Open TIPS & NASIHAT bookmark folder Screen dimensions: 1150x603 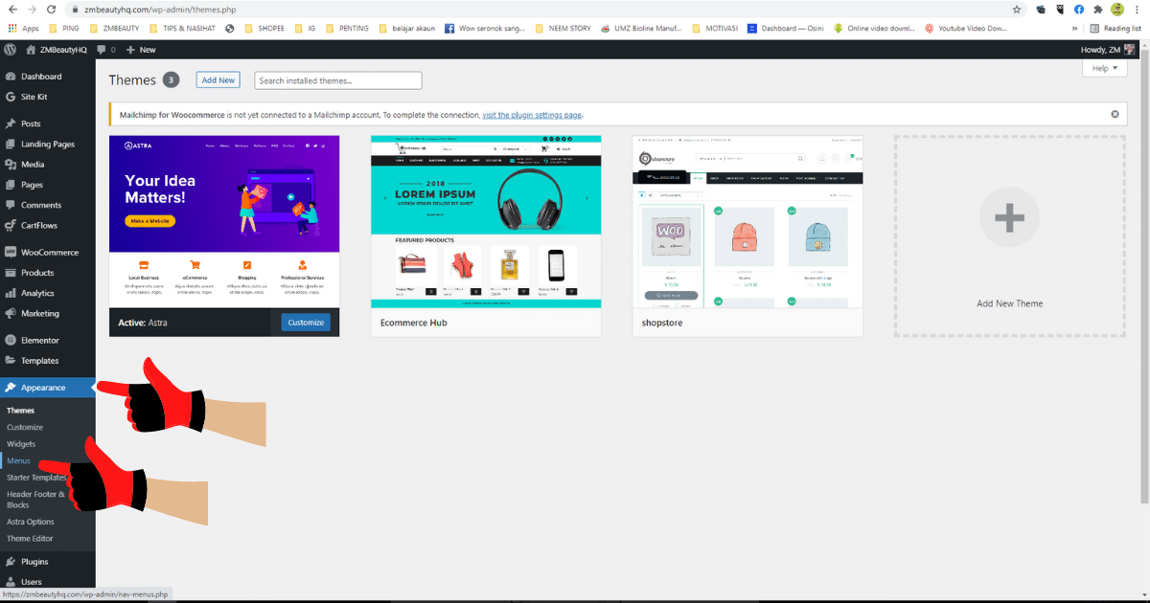[183, 29]
